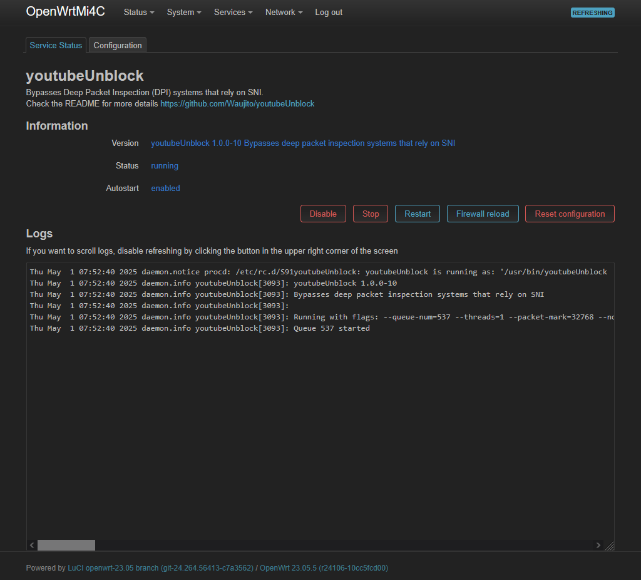
Task: Open the youtubeUnblock GitHub README link
Action: (x=237, y=103)
